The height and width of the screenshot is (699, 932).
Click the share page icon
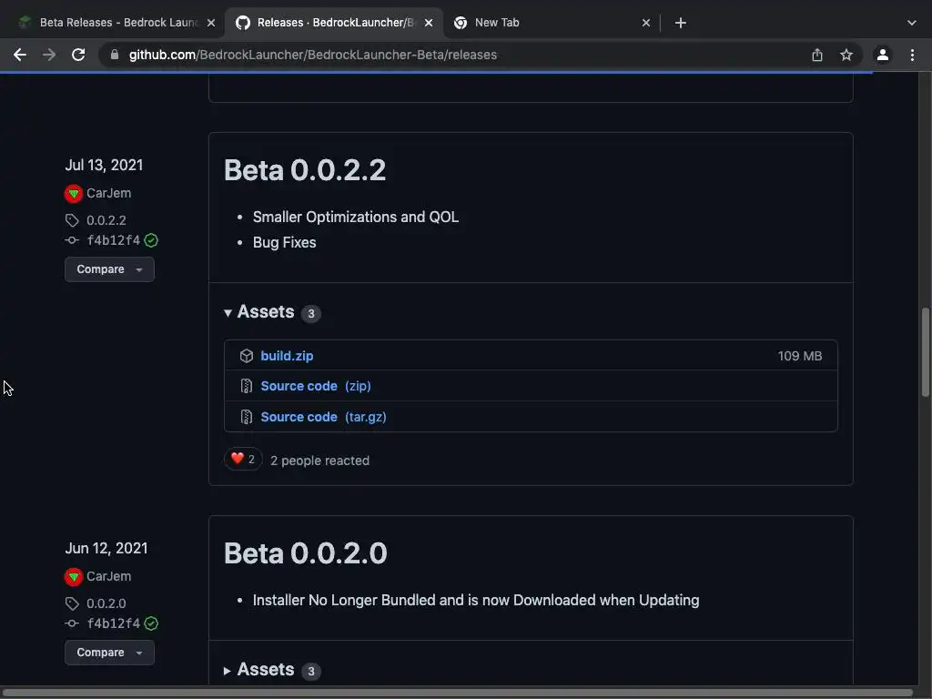click(817, 55)
